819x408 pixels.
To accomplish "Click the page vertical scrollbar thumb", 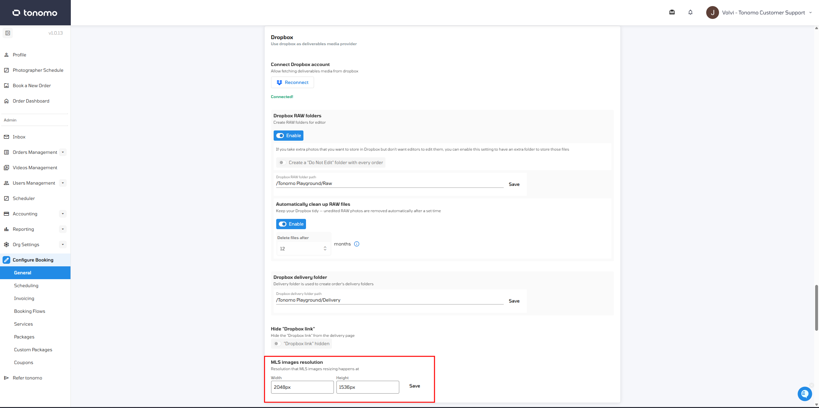I will pyautogui.click(x=816, y=308).
